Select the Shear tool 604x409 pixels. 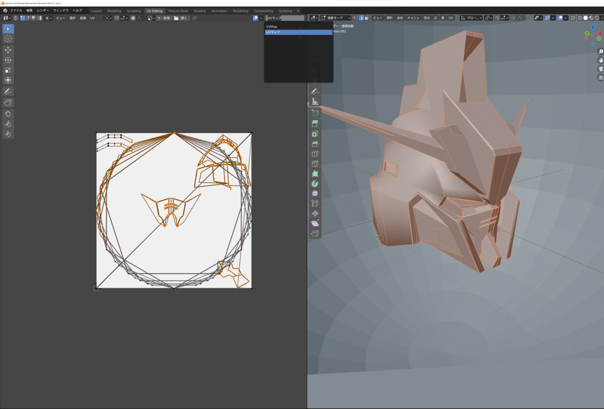click(315, 223)
